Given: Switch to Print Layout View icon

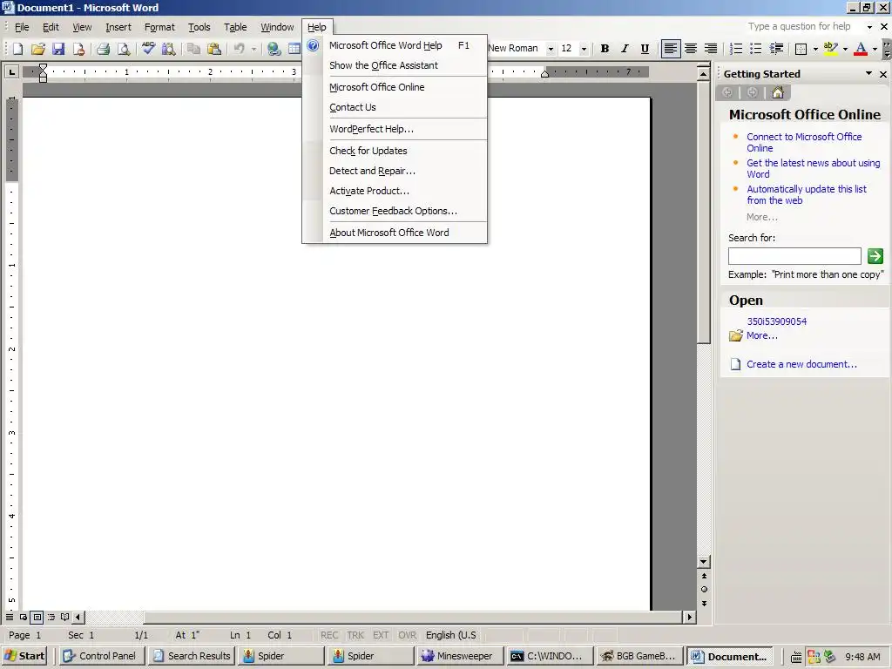Looking at the screenshot, I should (37, 617).
